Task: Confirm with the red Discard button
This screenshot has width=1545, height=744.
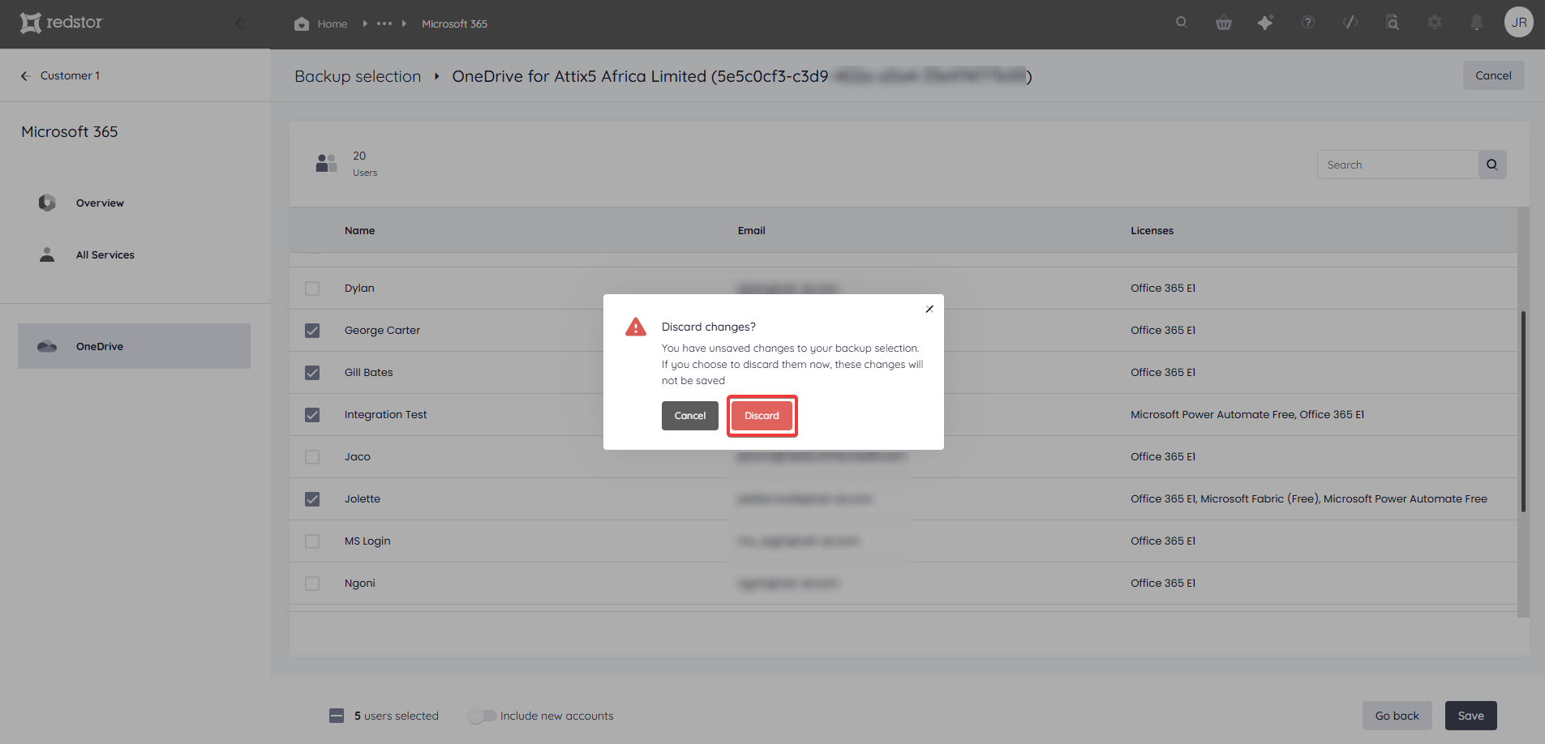Action: [x=762, y=416]
